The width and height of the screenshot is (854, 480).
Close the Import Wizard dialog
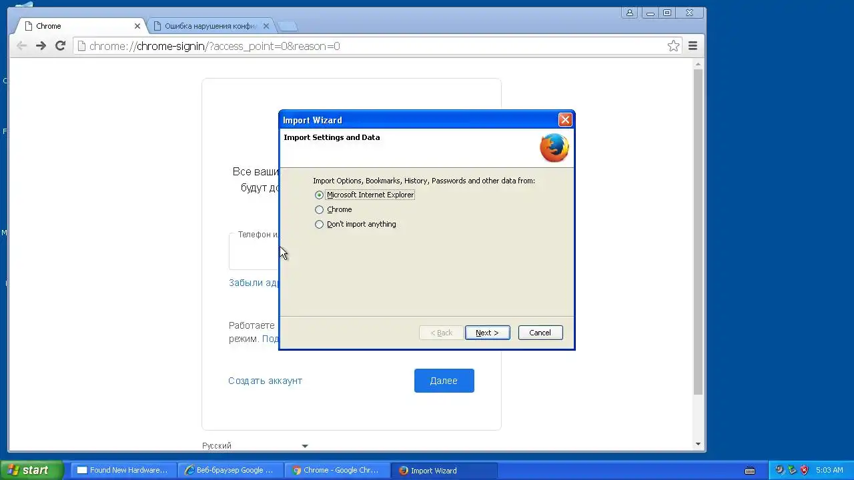point(565,120)
